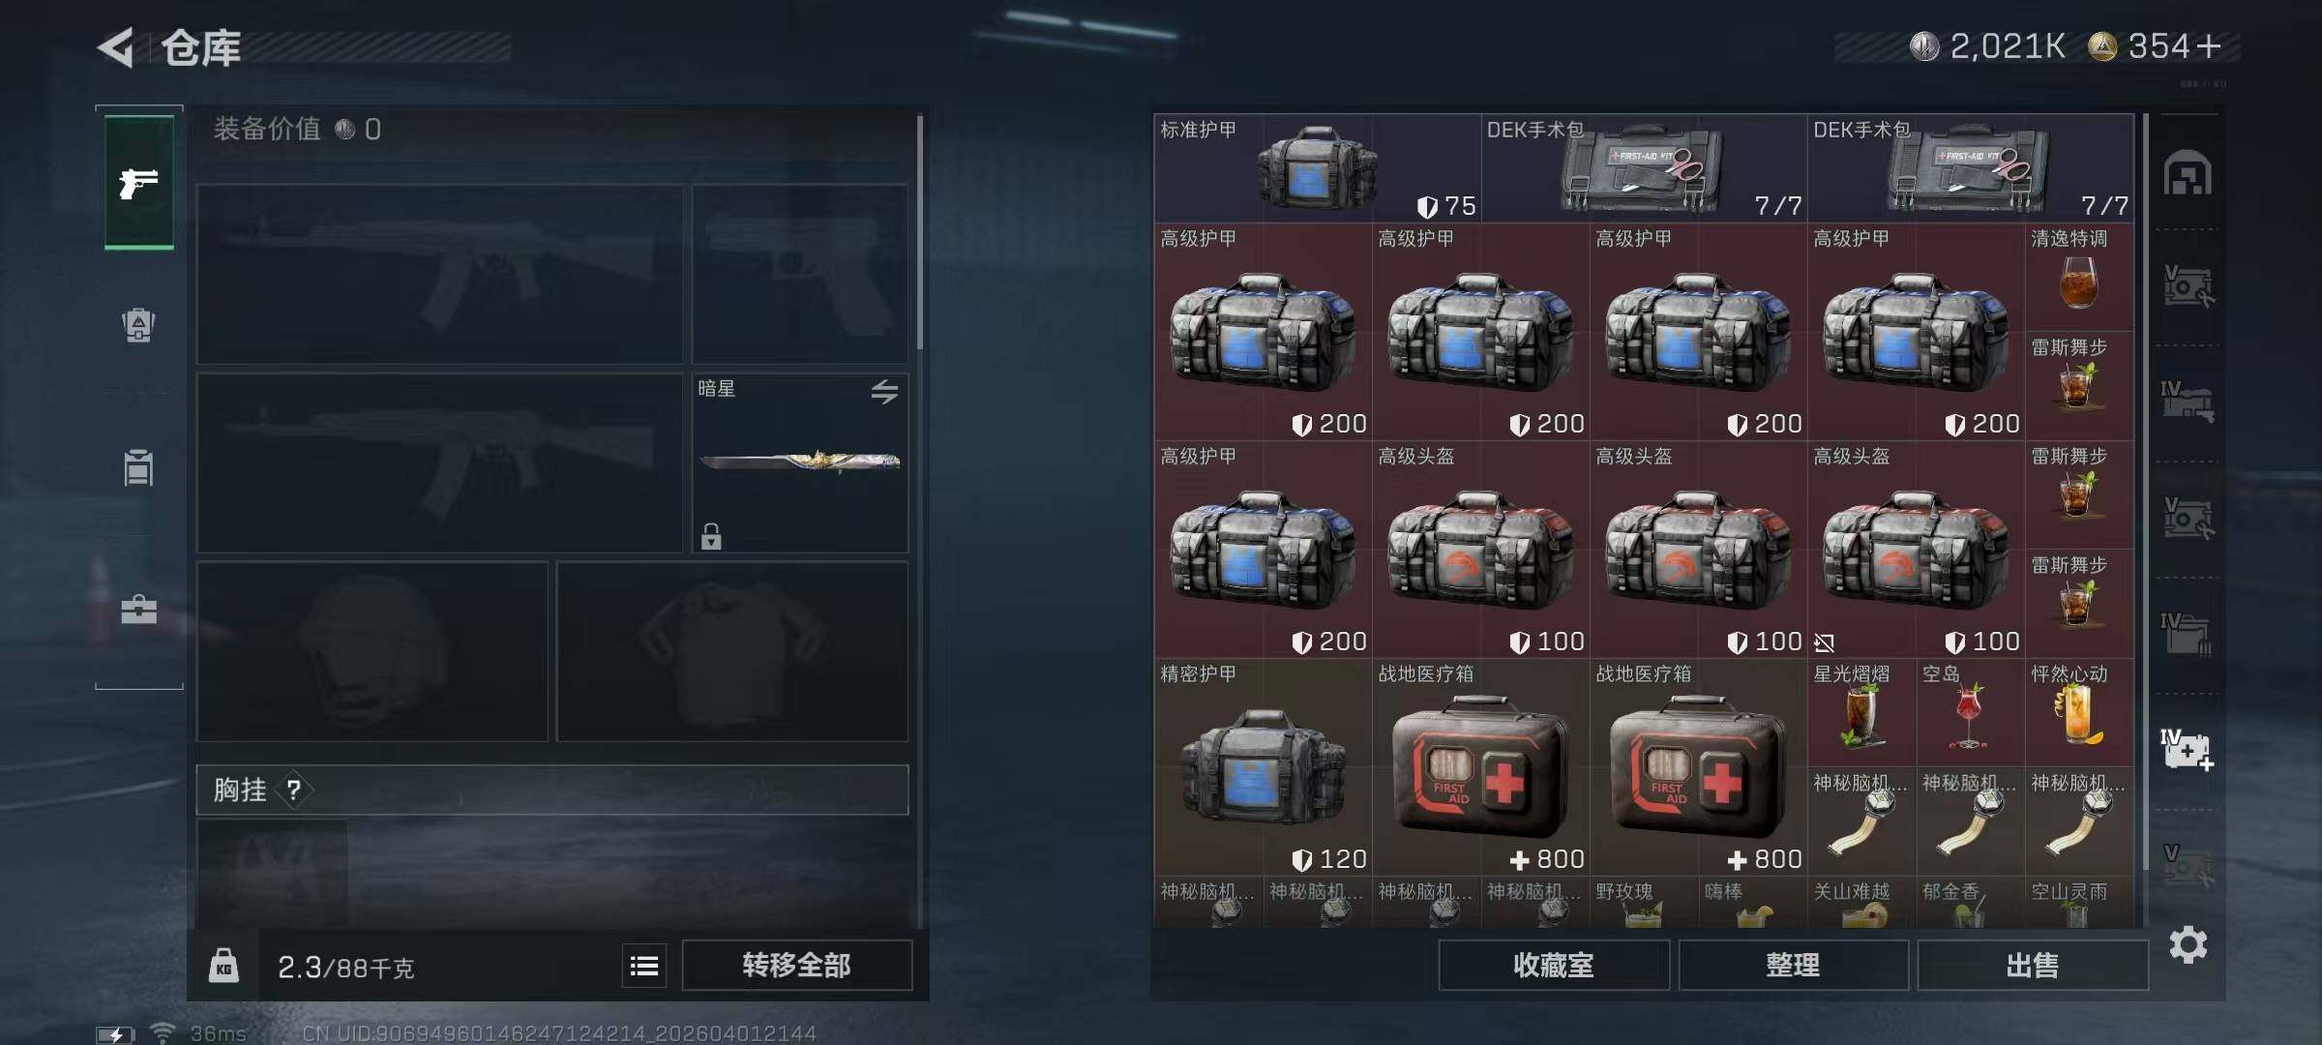Click 整理 to sort the warehouse
This screenshot has height=1045, width=2322.
pos(1793,965)
